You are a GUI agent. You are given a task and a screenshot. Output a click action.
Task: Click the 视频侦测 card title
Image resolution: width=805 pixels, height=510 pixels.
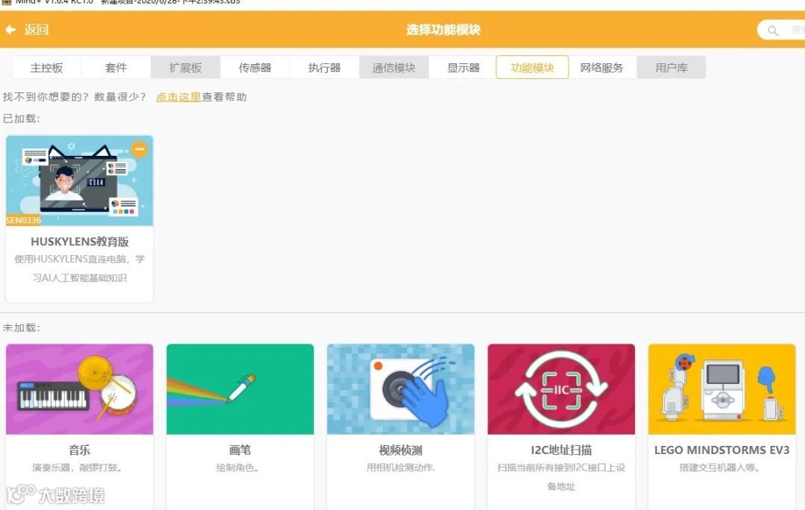[400, 450]
